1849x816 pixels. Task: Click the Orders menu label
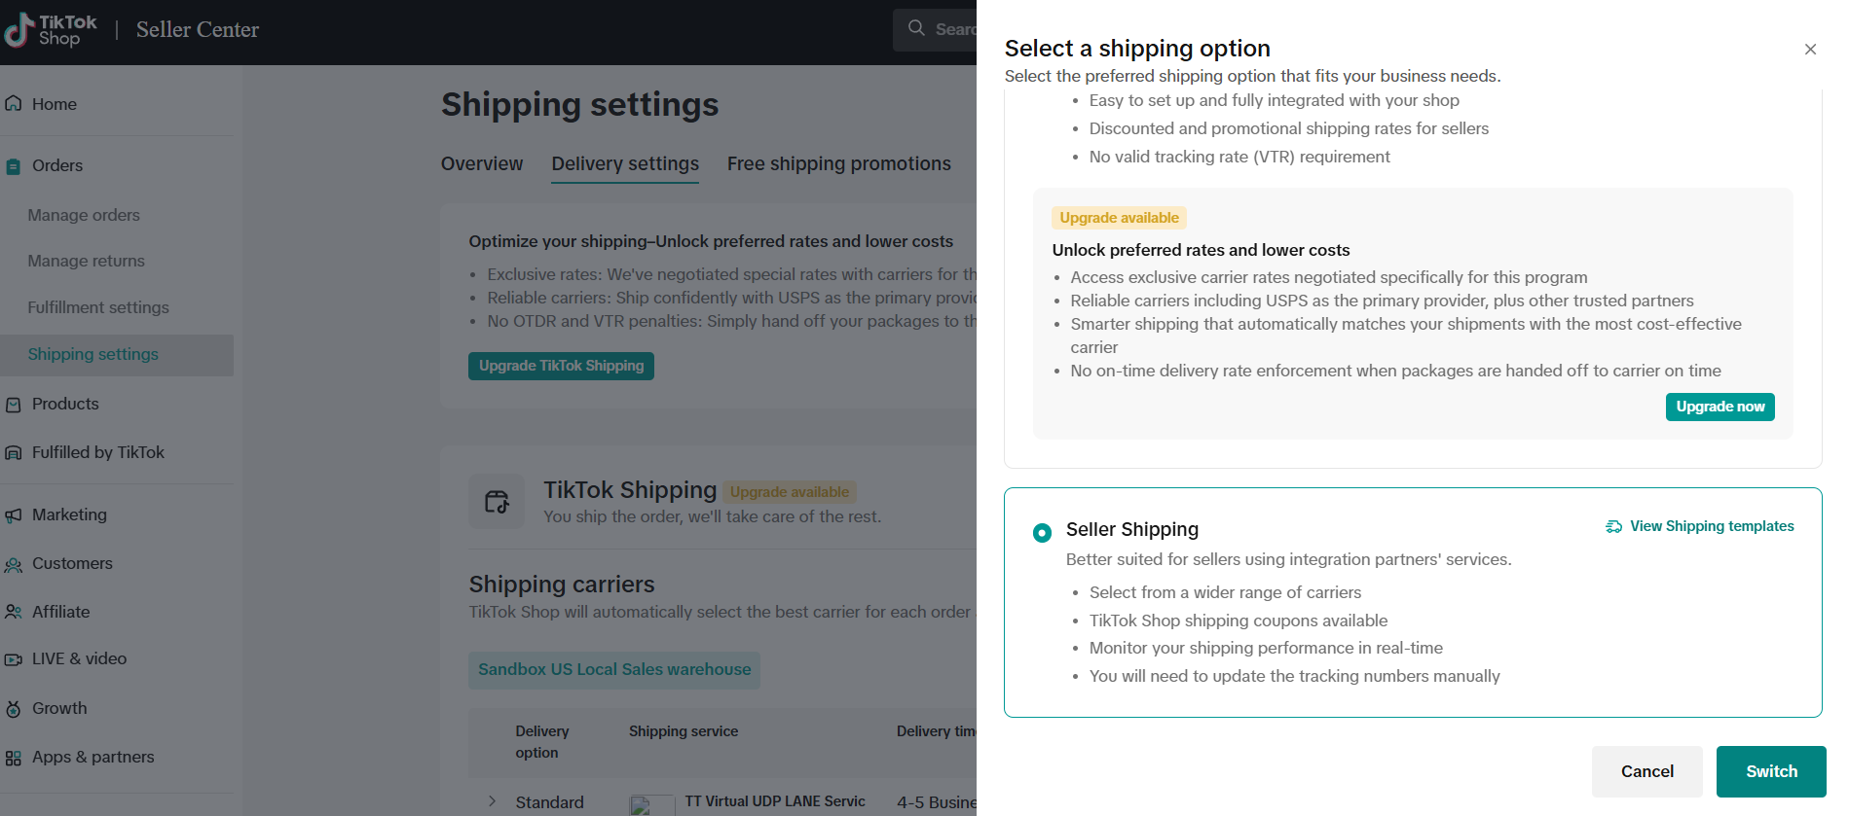(57, 165)
